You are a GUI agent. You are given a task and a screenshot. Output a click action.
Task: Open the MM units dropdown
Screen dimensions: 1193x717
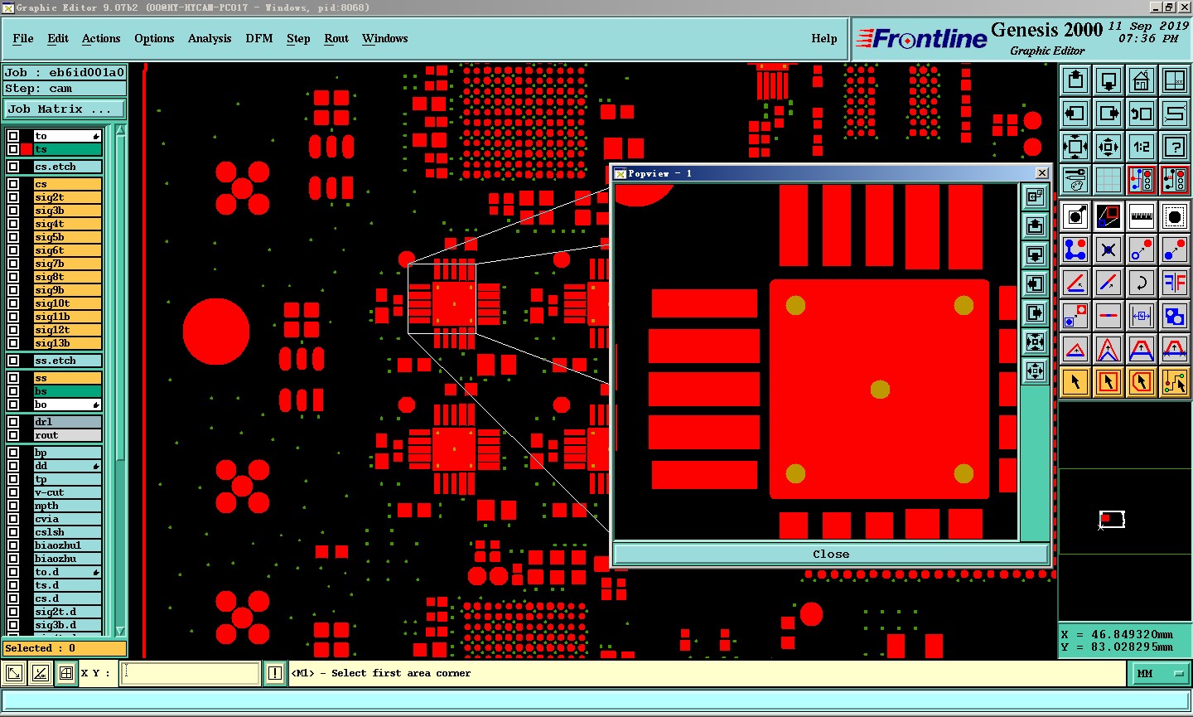coord(1160,674)
